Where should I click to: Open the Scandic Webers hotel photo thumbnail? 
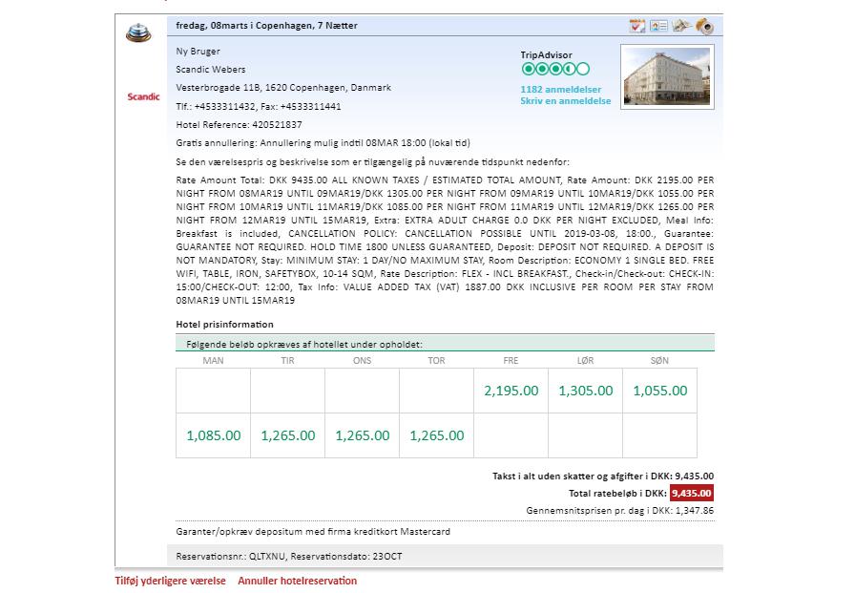(667, 76)
